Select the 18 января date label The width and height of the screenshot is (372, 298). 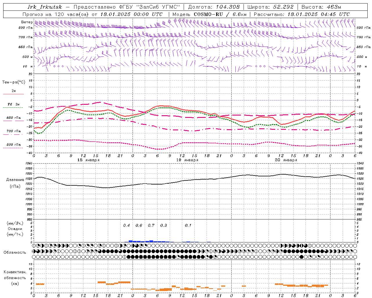pyautogui.click(x=88, y=160)
